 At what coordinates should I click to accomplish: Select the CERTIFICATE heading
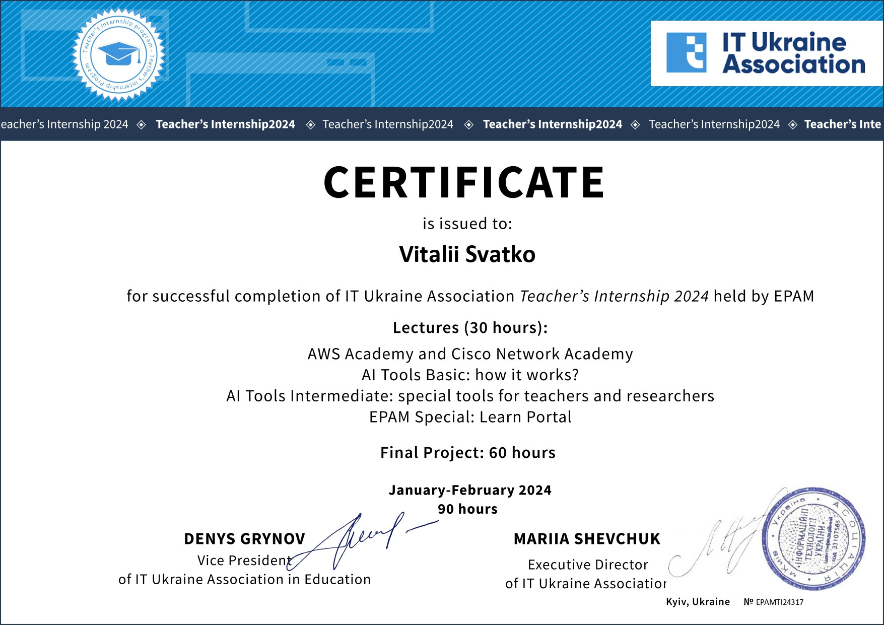point(464,182)
